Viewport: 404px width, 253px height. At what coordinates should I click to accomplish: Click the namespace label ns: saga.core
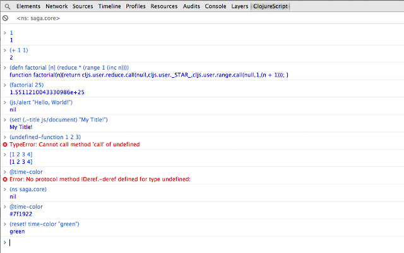(39, 18)
